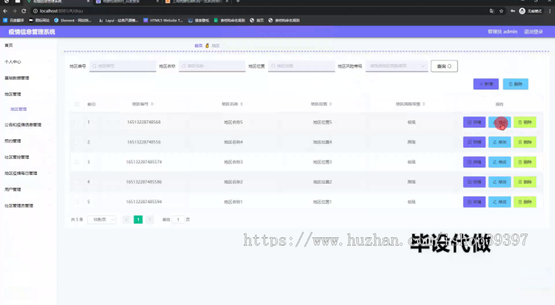Click 详情 button for row 地区名称2
This screenshot has height=305, width=555.
[474, 182]
